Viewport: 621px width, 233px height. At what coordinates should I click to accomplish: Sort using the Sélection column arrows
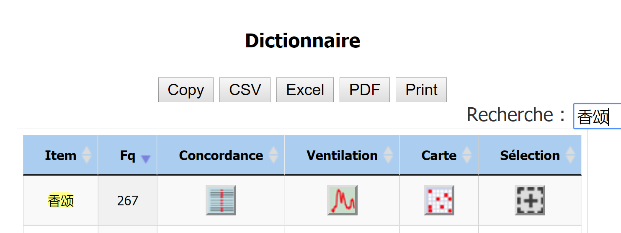point(570,155)
